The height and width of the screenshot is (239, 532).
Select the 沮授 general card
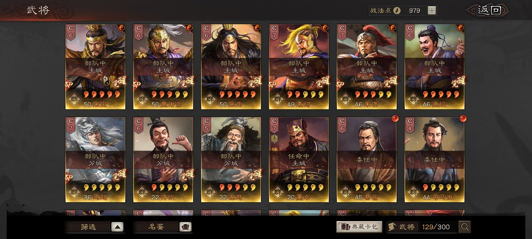coord(435,67)
